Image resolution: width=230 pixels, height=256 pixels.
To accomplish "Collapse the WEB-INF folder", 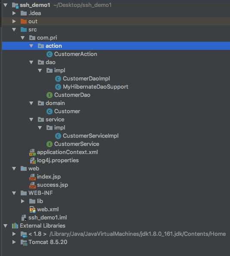I will (14, 193).
